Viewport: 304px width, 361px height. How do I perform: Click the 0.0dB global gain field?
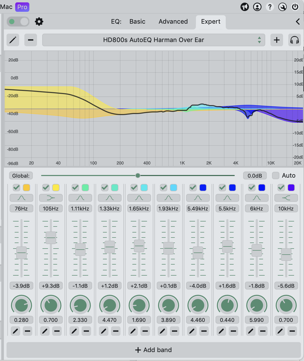pos(255,176)
